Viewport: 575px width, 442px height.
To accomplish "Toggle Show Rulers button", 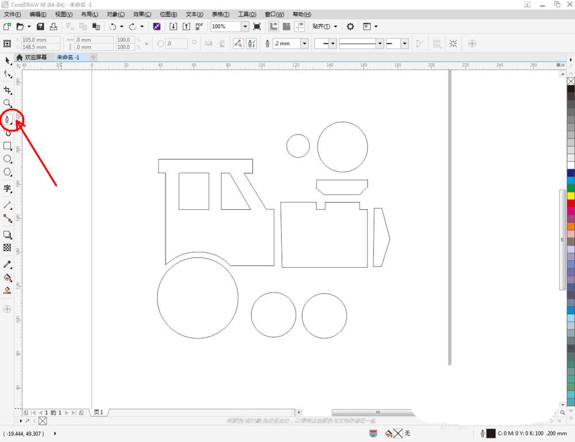I will tap(273, 26).
